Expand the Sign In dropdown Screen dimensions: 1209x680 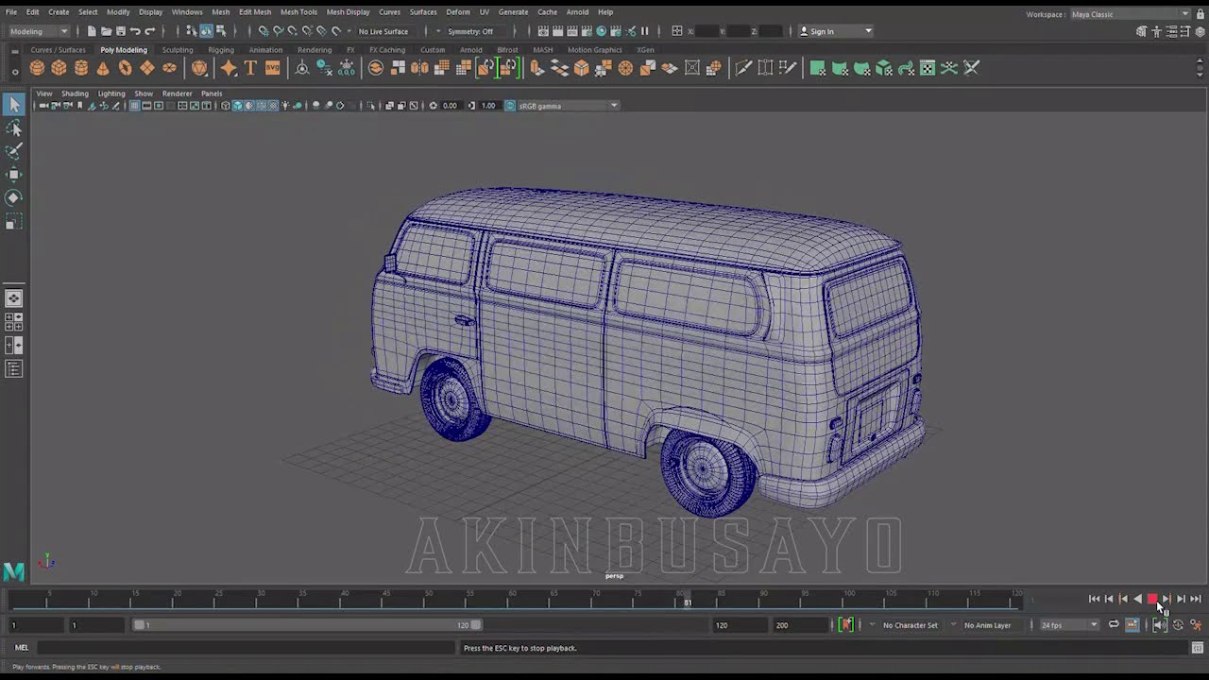point(836,31)
